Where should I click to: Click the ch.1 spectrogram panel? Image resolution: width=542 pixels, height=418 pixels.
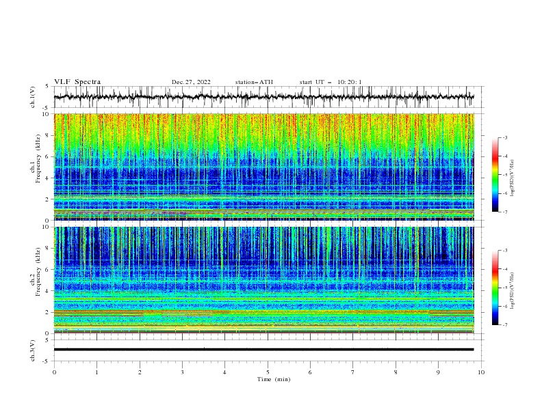[264, 167]
